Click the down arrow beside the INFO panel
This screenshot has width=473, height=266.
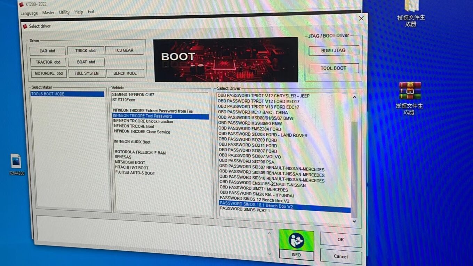click(269, 253)
